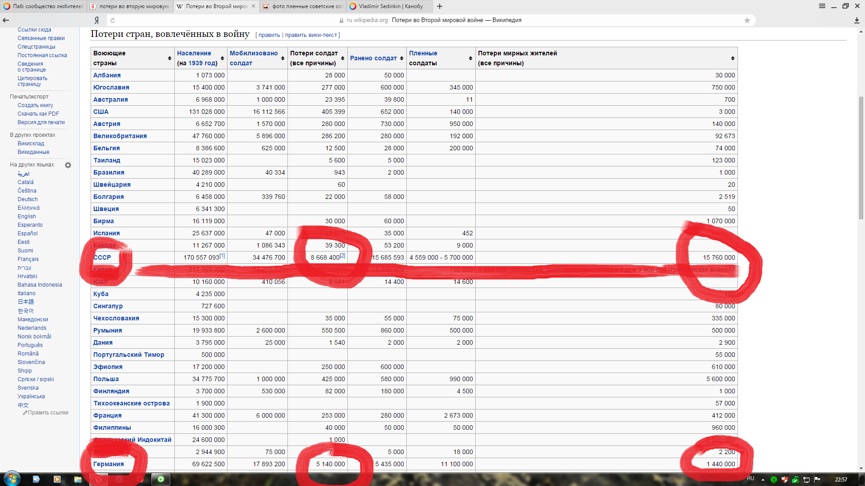Open the 'Викиданные' sidebar link
This screenshot has width=865, height=486.
[x=33, y=152]
